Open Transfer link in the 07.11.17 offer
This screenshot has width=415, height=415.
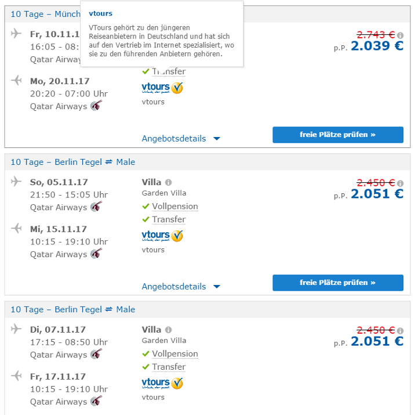click(169, 367)
